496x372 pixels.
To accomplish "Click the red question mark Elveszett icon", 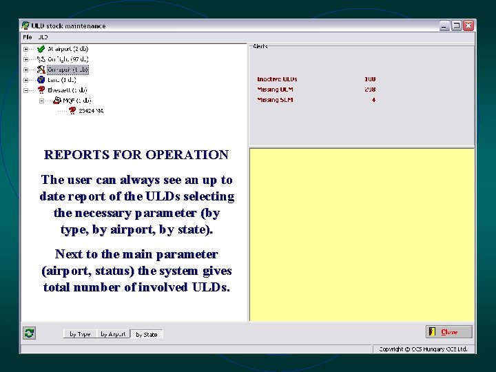I will click(x=41, y=90).
